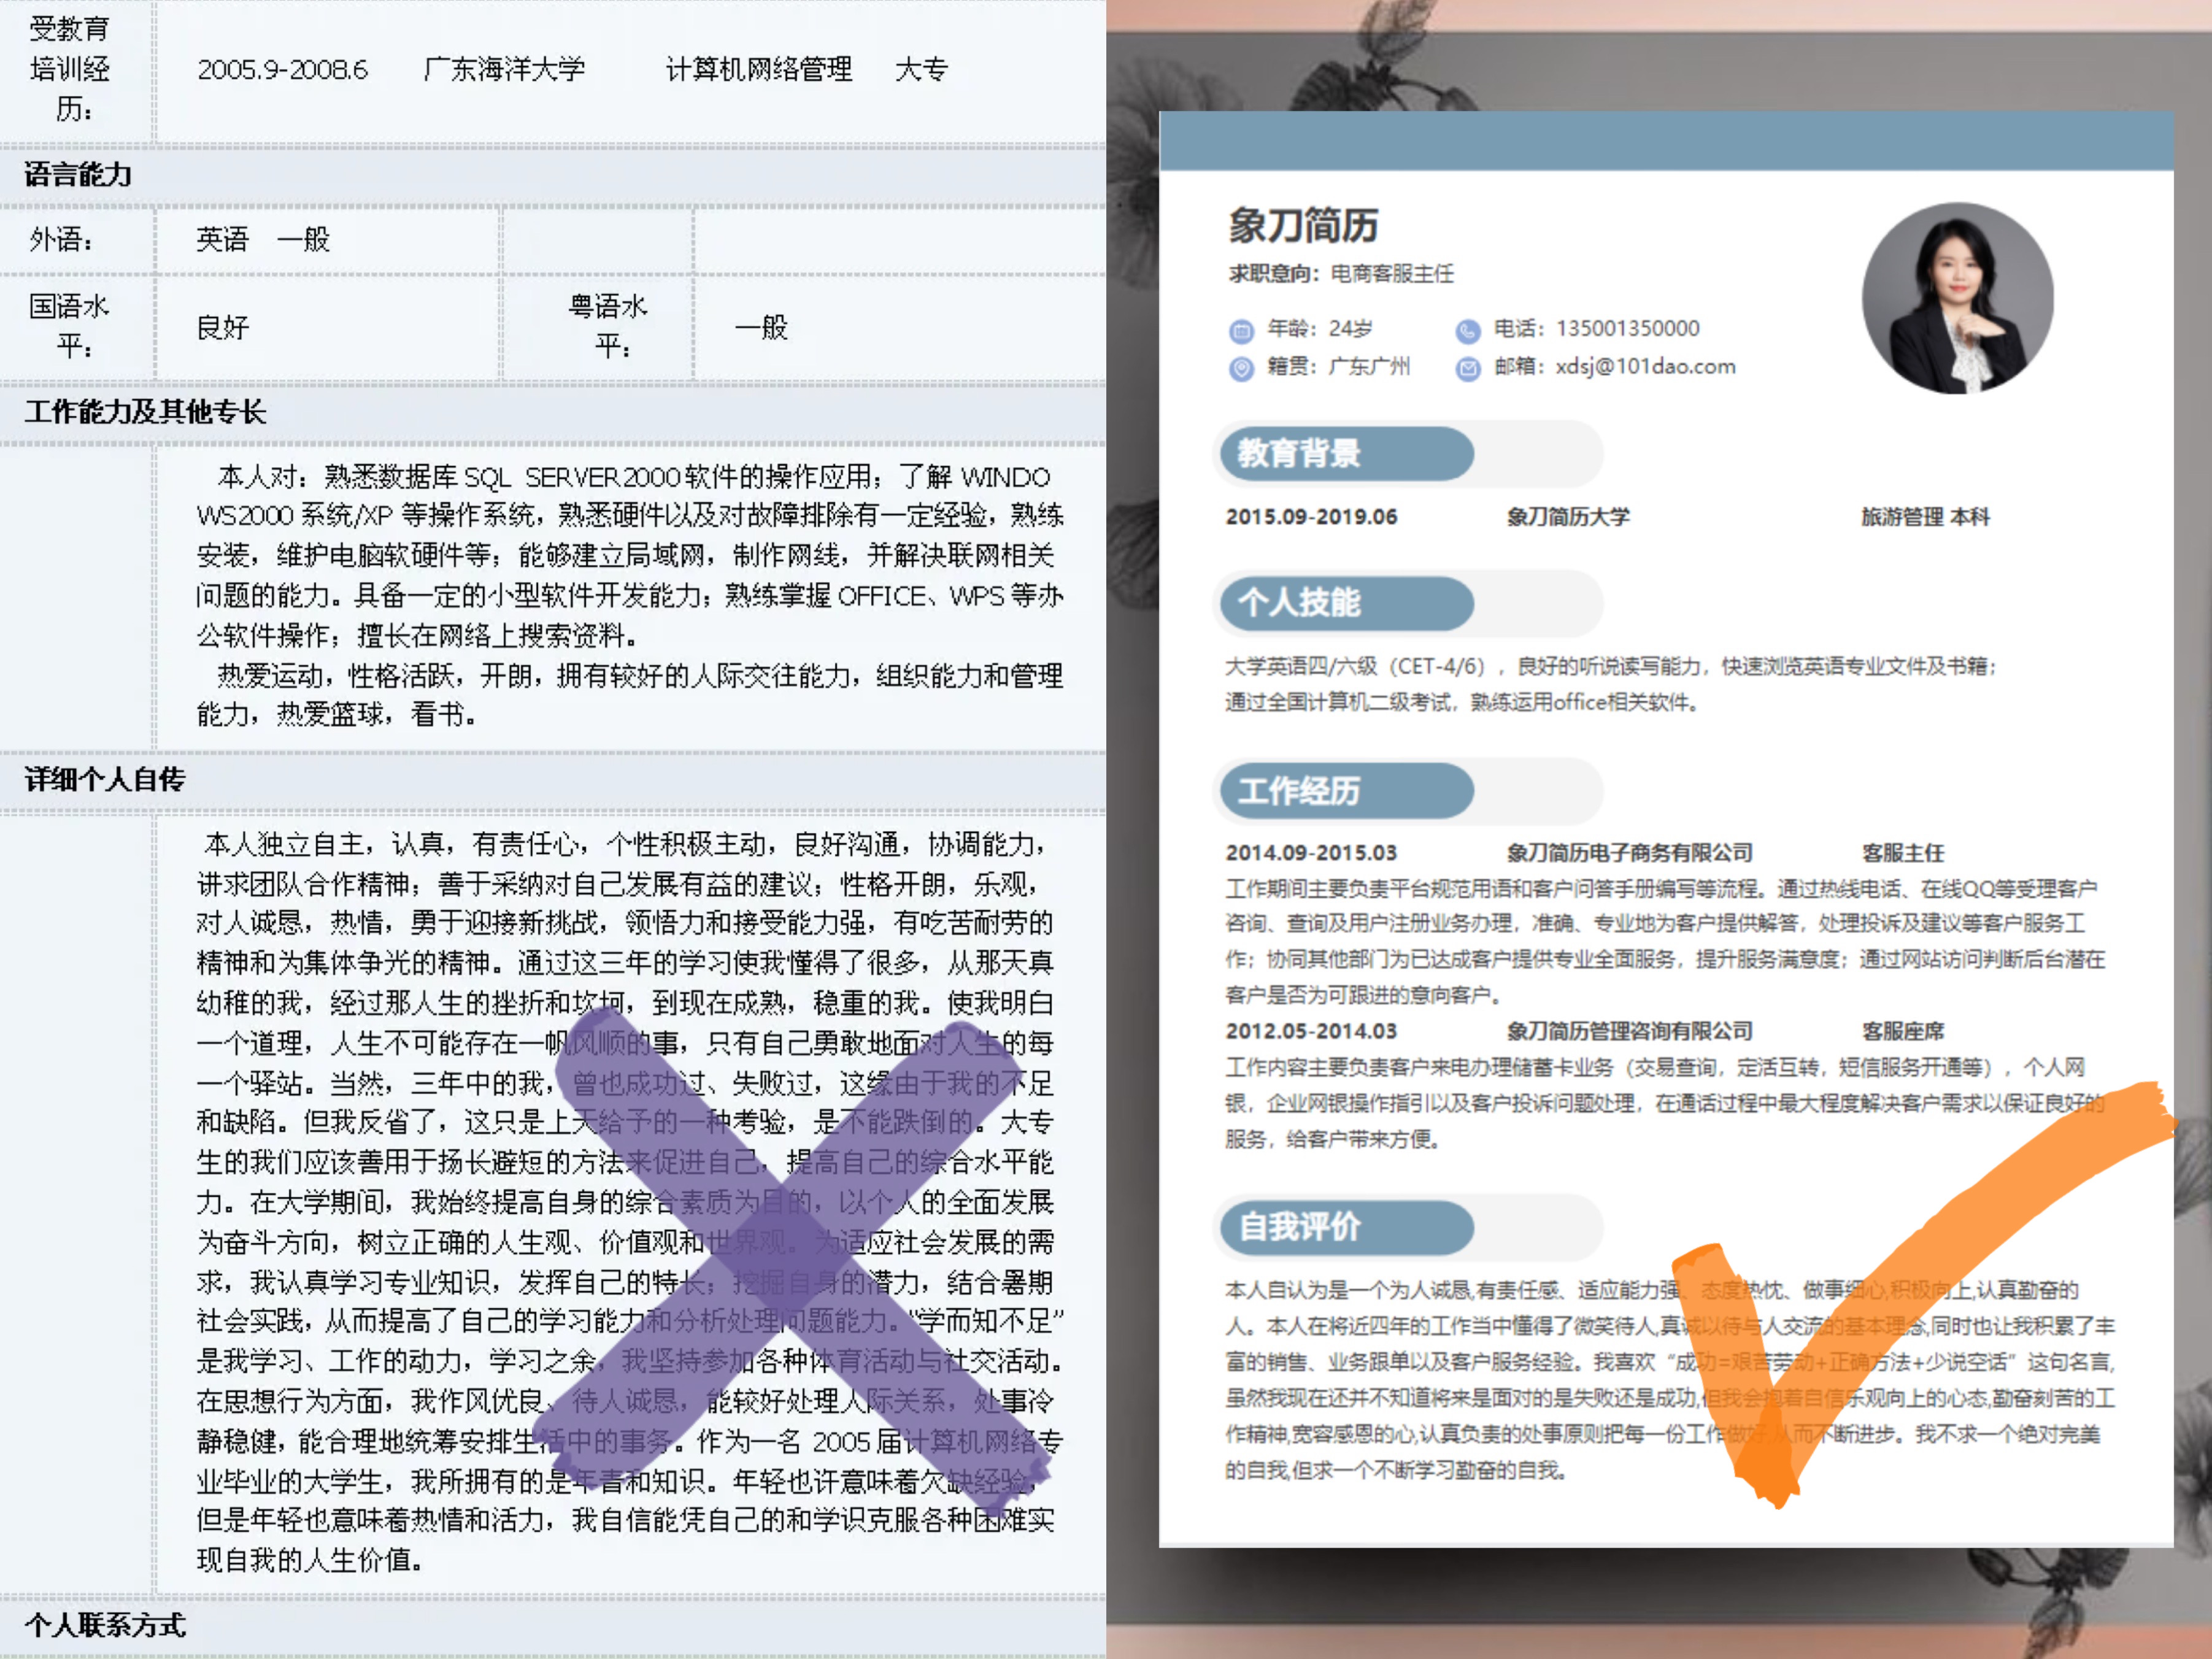Screen dimensions: 2212x1659
Task: Click the date 2015.09-2019.06
Action: (x=1311, y=517)
